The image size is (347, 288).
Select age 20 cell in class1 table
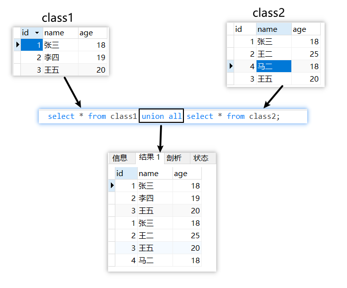[x=92, y=70]
